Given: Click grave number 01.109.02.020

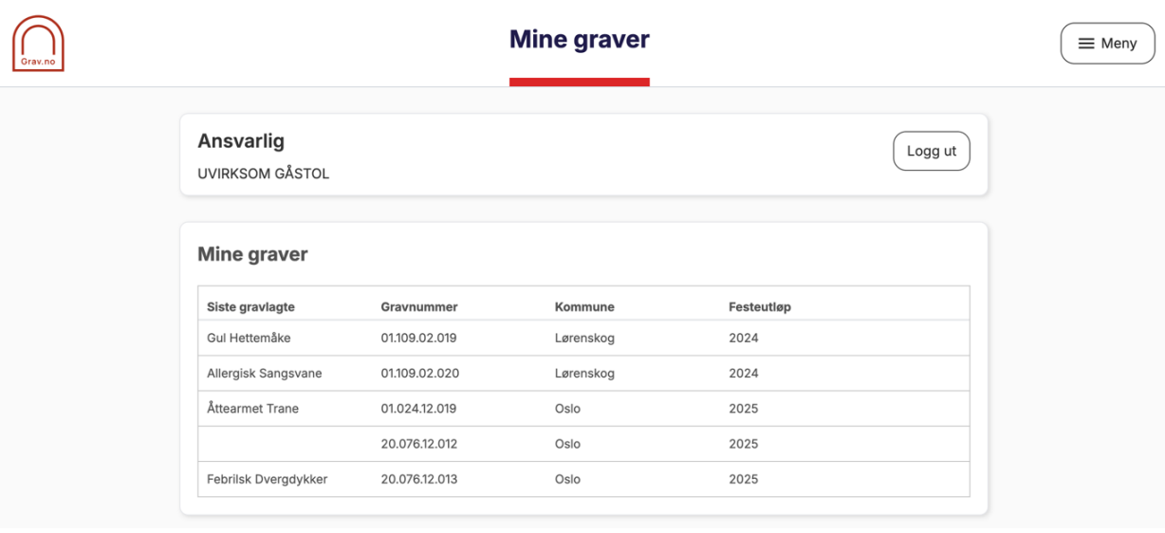Looking at the screenshot, I should click(x=420, y=374).
